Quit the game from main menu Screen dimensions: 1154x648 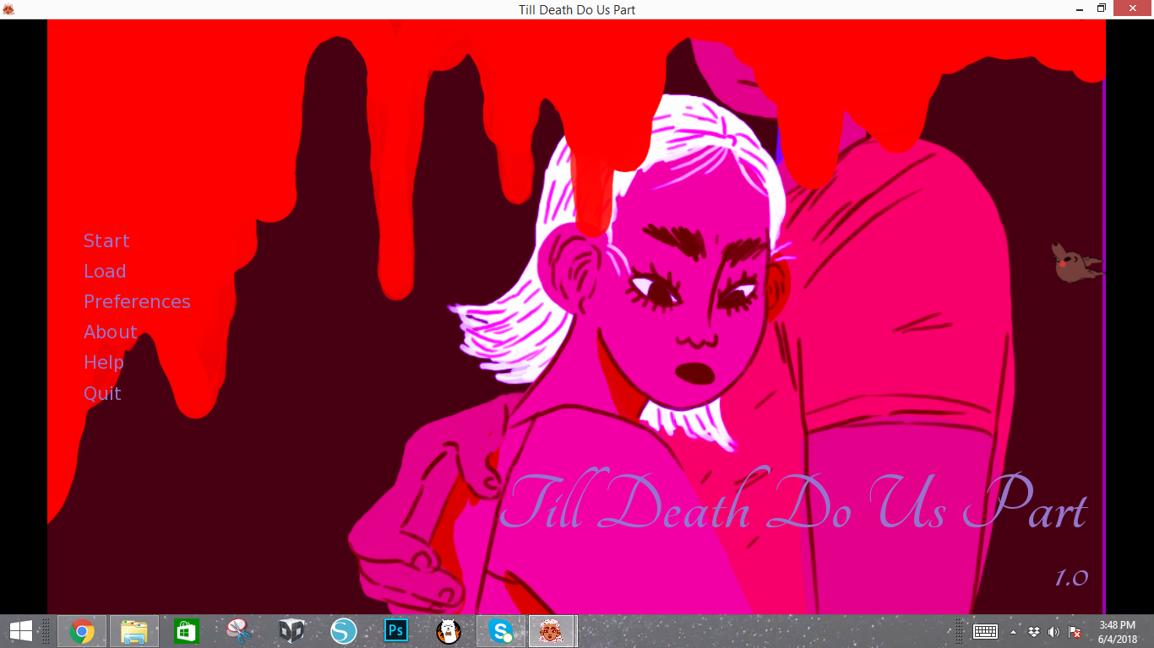pyautogui.click(x=102, y=393)
